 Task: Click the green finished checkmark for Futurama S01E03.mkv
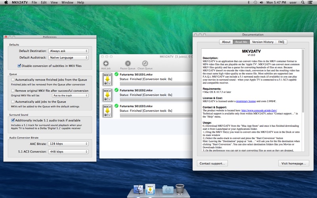click(116, 106)
